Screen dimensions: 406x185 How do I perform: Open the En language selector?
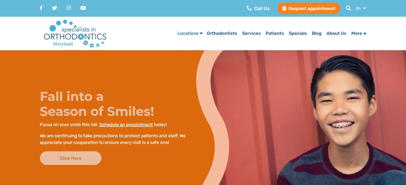tap(361, 8)
